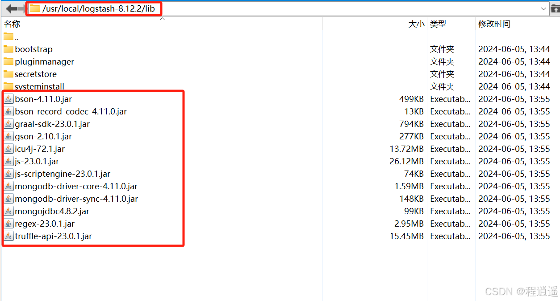
Task: Select the bootstrap folder name
Action: (33, 49)
